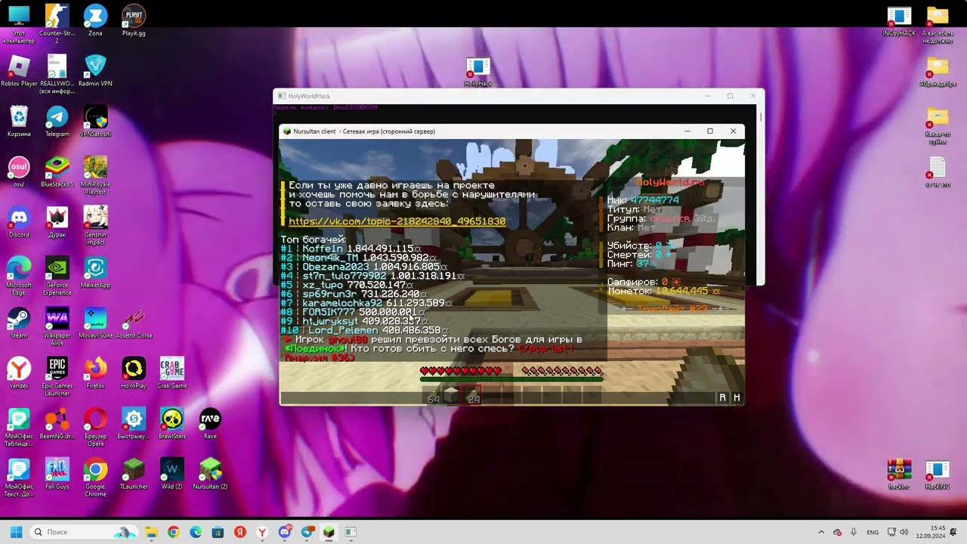The width and height of the screenshot is (967, 544).
Task: Select the TLauncher desktop icon
Action: click(134, 474)
